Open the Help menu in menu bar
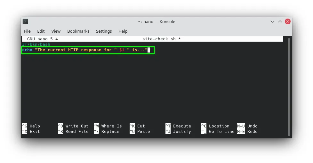Screen dimensions: 313x163 tap(123, 31)
